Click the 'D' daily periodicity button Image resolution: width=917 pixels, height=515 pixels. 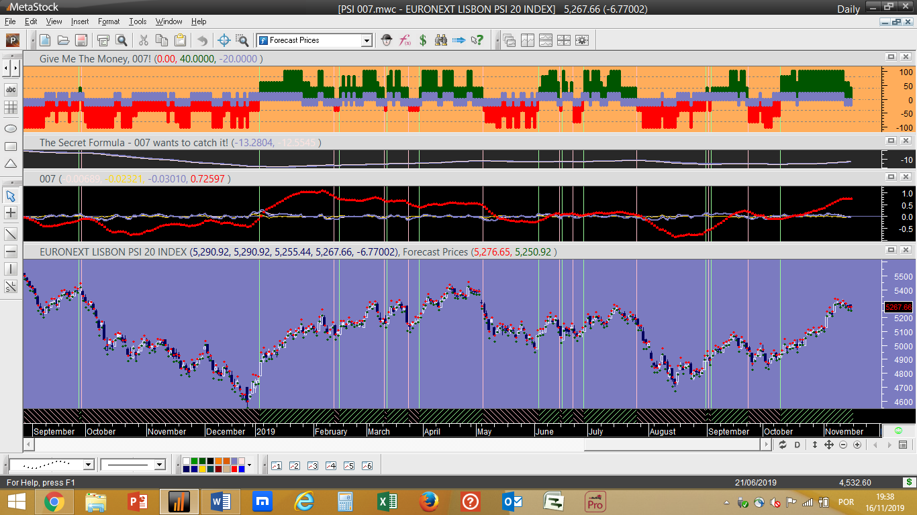[x=798, y=445]
